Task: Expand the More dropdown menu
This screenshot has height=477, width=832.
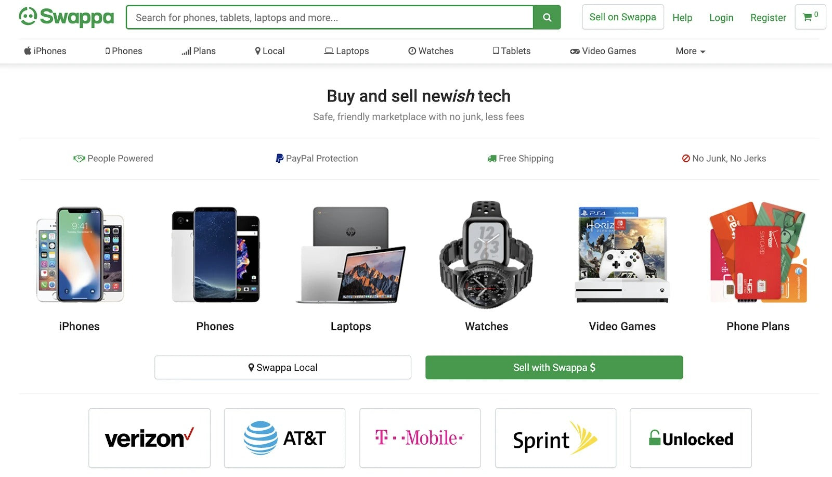Action: click(690, 51)
